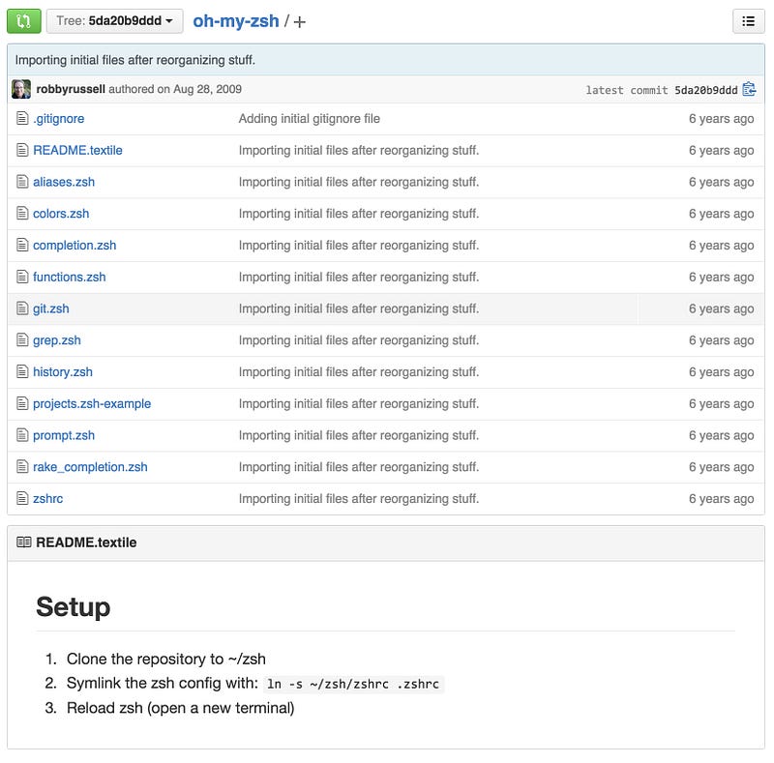774x763 pixels.
Task: Click the file icon beside .gitignore
Action: (22, 118)
